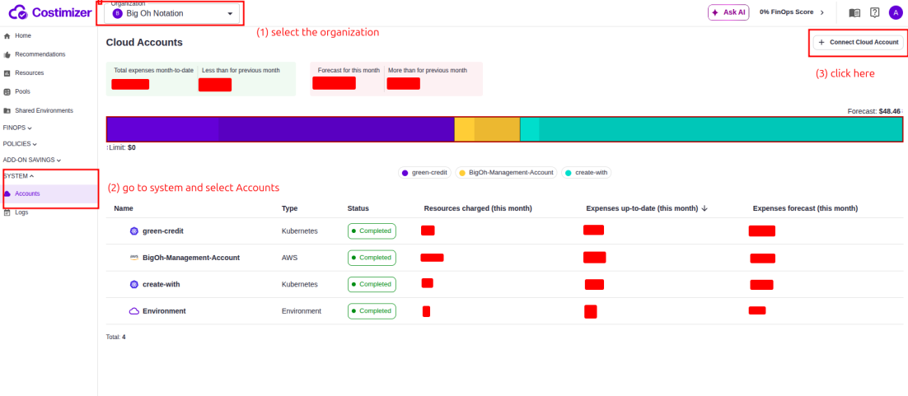Viewport: 908px width, 396px height.
Task: Open the 0% FinOps Score details
Action: click(x=791, y=12)
